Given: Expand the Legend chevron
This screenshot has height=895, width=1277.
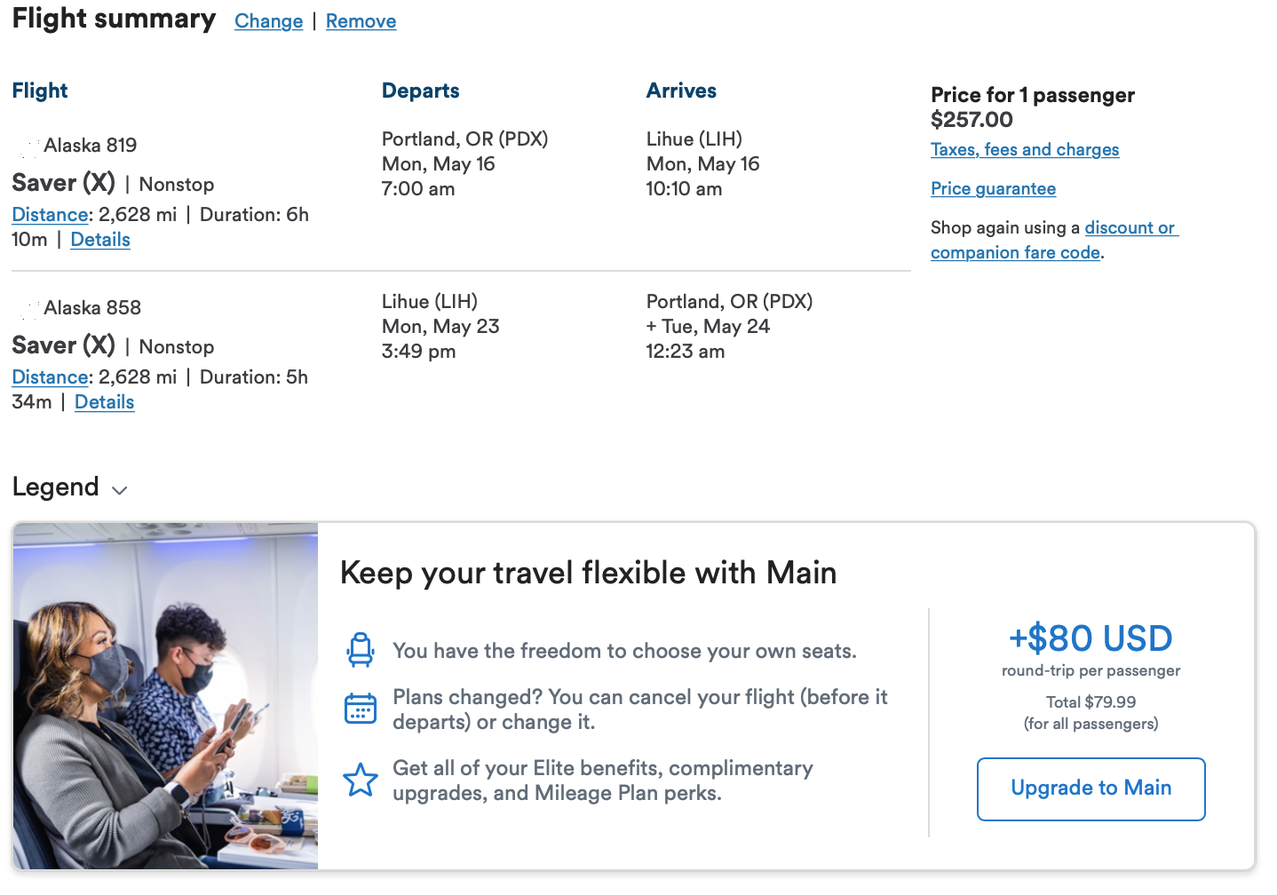Looking at the screenshot, I should coord(120,490).
